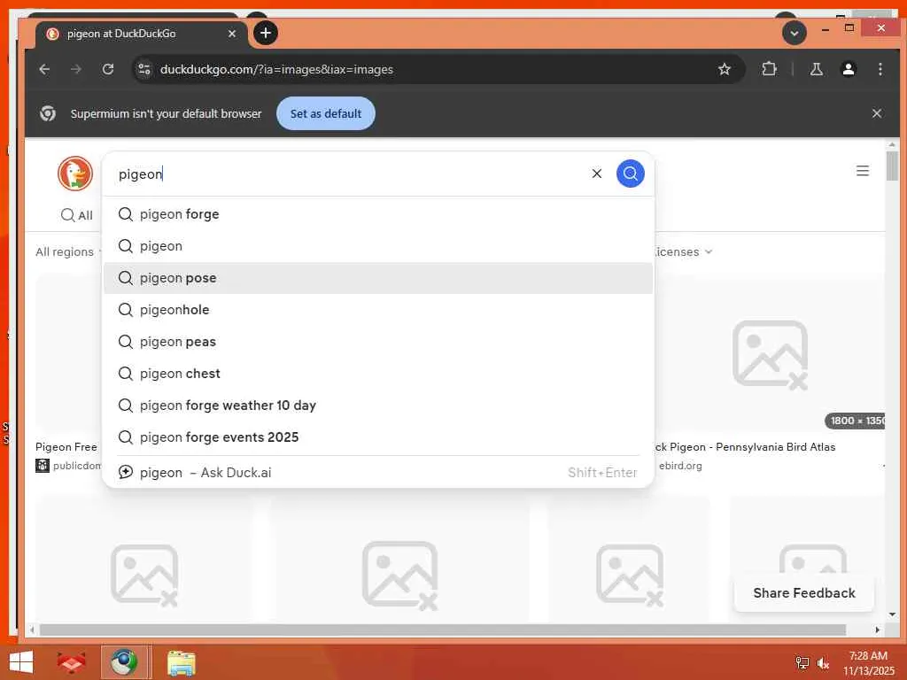Click the Share Feedback button
The width and height of the screenshot is (907, 680).
click(803, 592)
